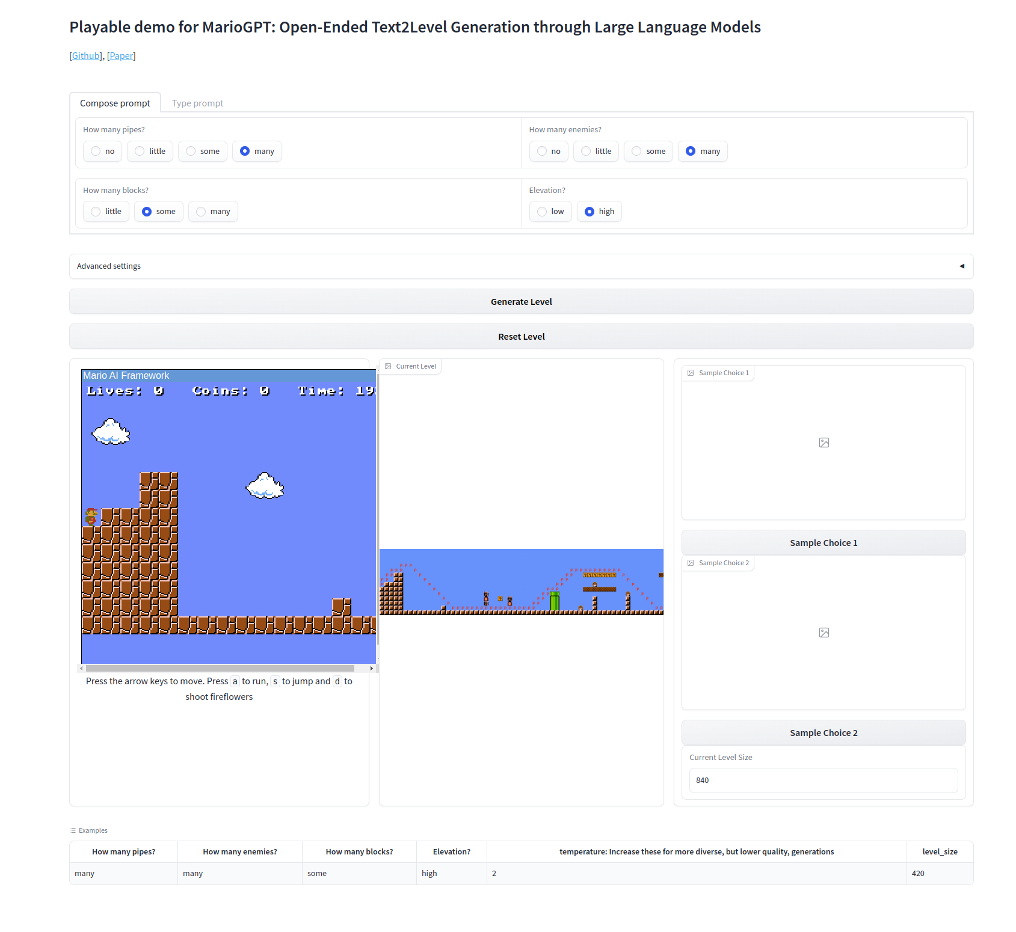This screenshot has height=932, width=1016.
Task: Click the green pipe in the level preview
Action: pos(555,601)
